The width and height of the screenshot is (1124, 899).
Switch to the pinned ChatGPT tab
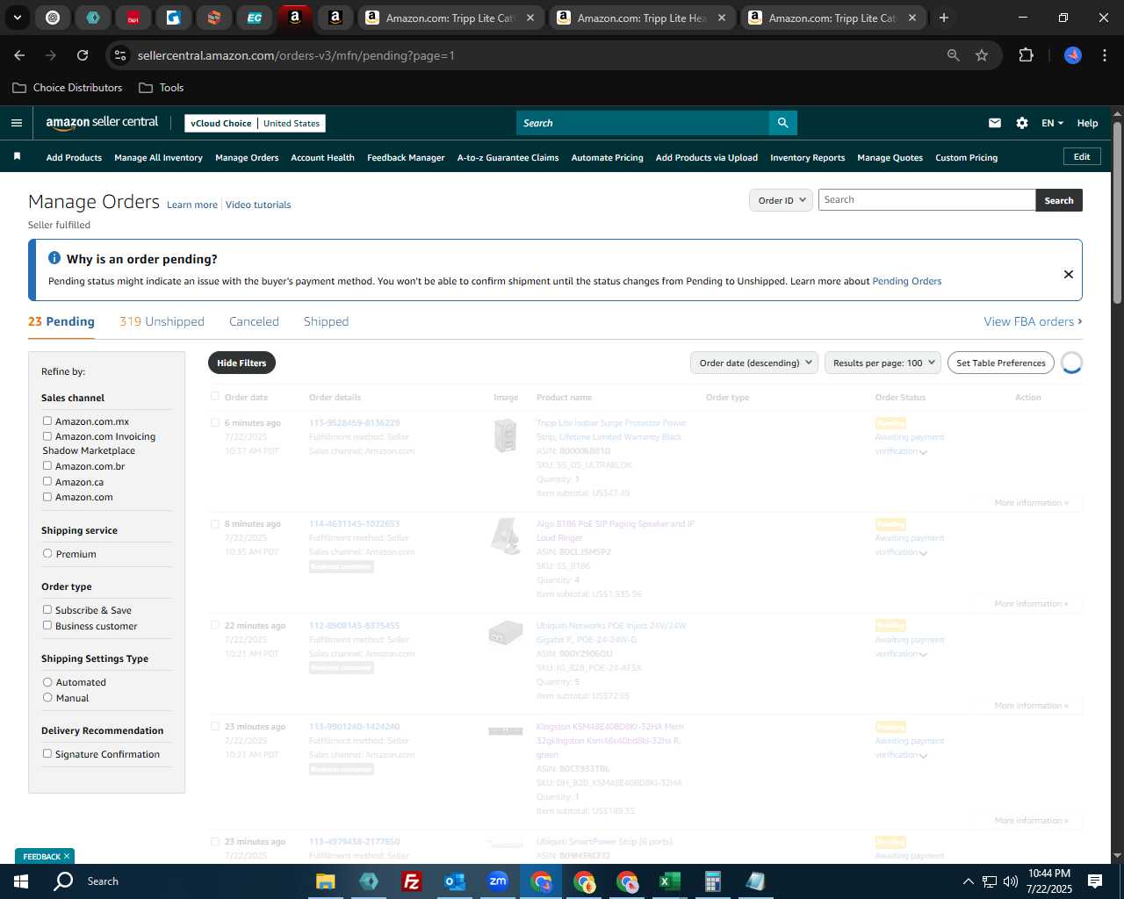click(x=53, y=18)
